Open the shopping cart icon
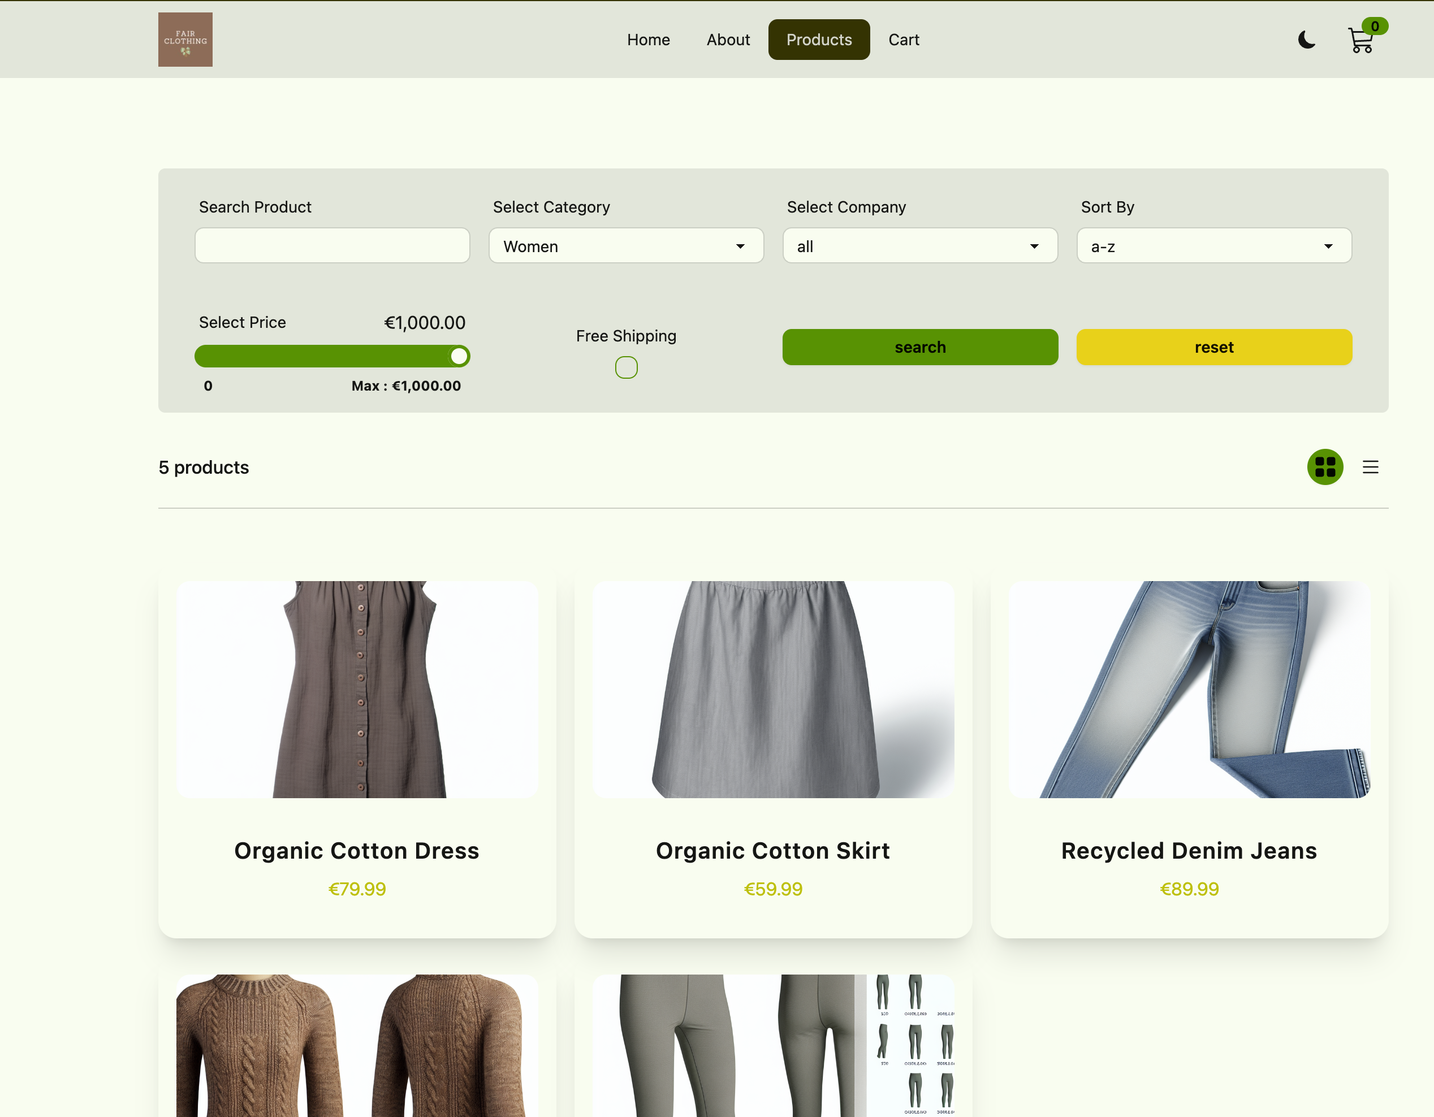This screenshot has width=1434, height=1117. [1360, 41]
